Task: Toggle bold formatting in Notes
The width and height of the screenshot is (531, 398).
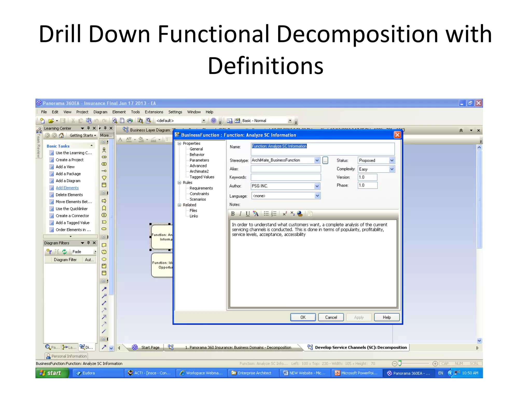Action: (x=233, y=214)
